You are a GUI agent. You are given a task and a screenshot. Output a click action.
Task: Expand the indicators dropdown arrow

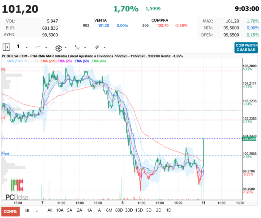(85, 48)
